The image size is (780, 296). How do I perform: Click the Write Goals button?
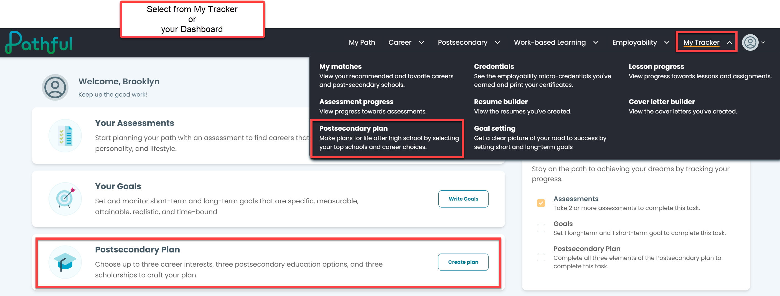[x=463, y=199]
